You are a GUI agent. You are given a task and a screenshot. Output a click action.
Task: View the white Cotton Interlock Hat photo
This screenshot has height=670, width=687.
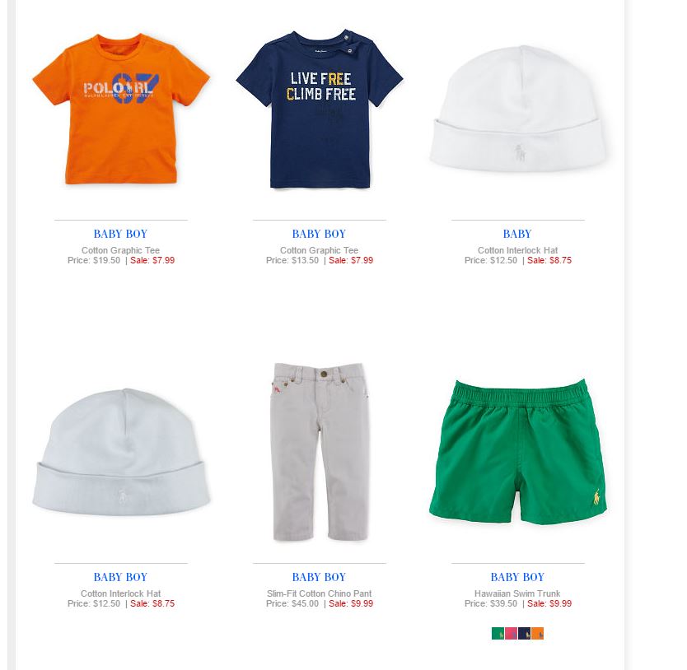point(518,108)
